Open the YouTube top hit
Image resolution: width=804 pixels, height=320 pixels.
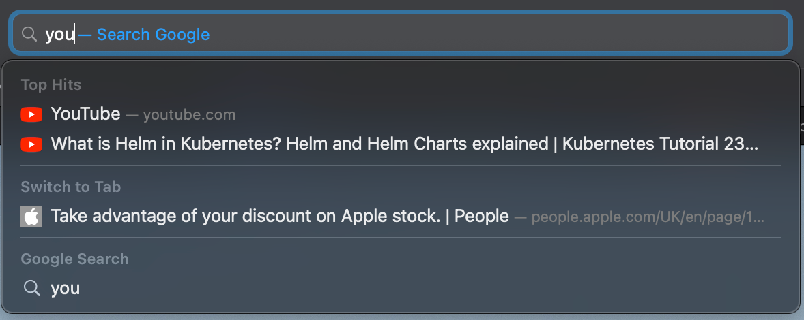click(400, 114)
